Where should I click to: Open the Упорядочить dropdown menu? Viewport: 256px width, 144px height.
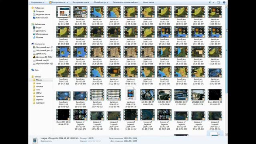click(38, 2)
